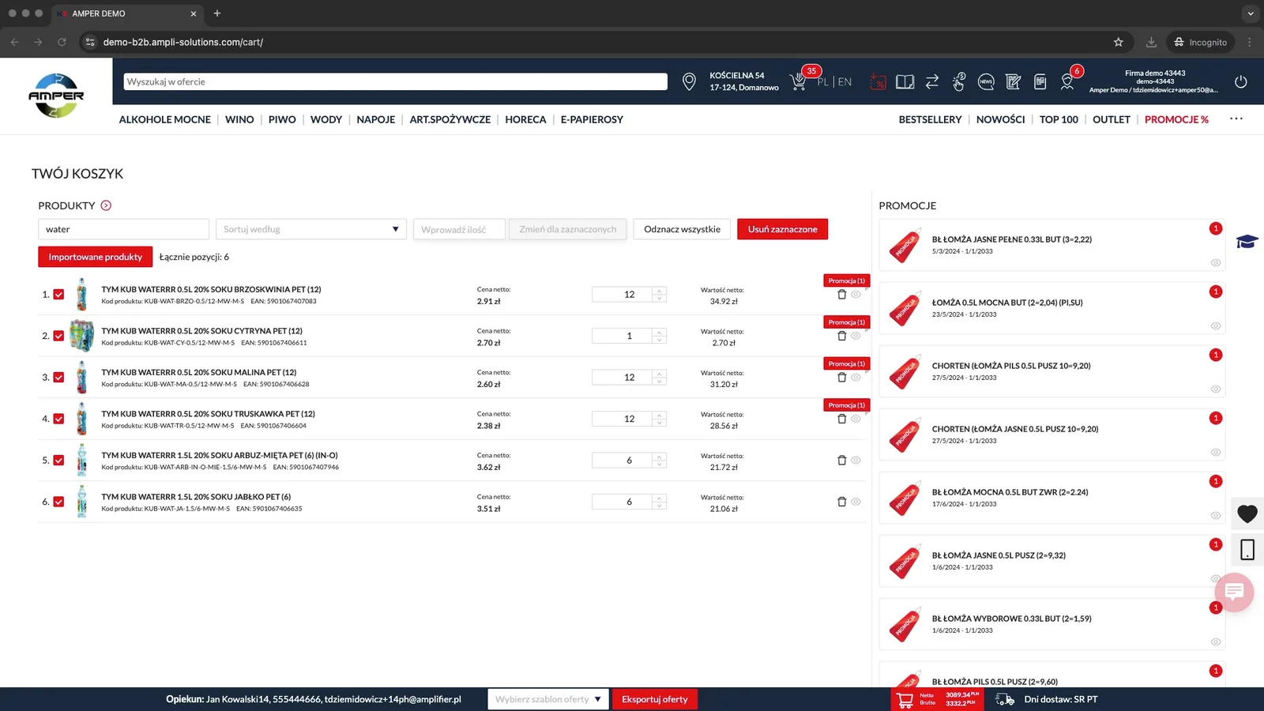Click the power logout icon
Viewport: 1264px width, 711px height.
click(x=1241, y=81)
